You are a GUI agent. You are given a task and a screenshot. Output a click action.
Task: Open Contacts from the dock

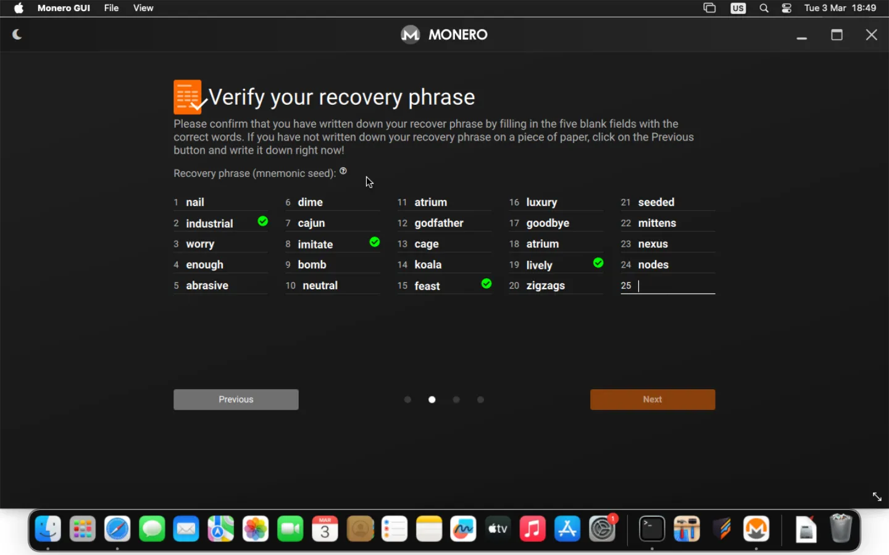360,529
